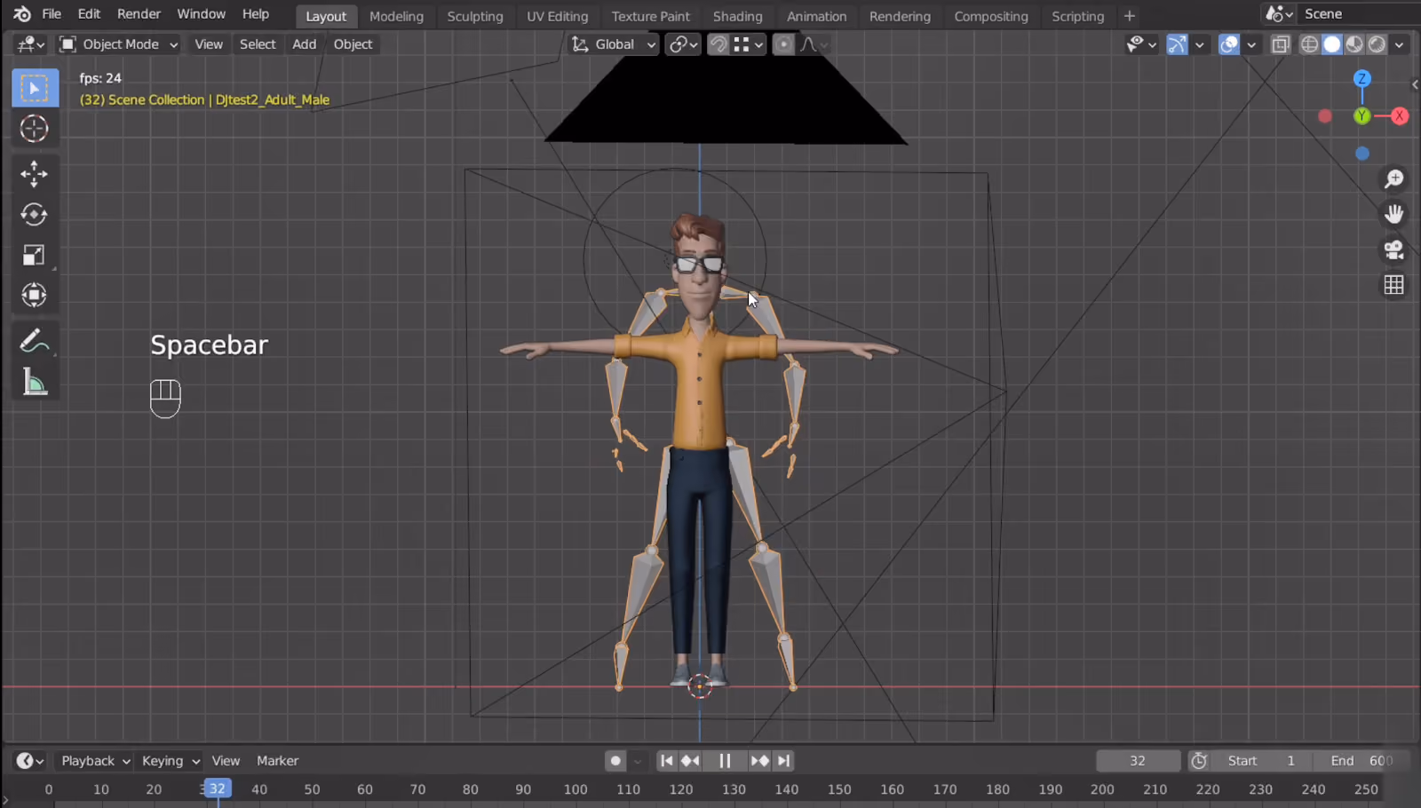Click the Zoom view magnifier icon
This screenshot has width=1421, height=808.
pos(1394,179)
